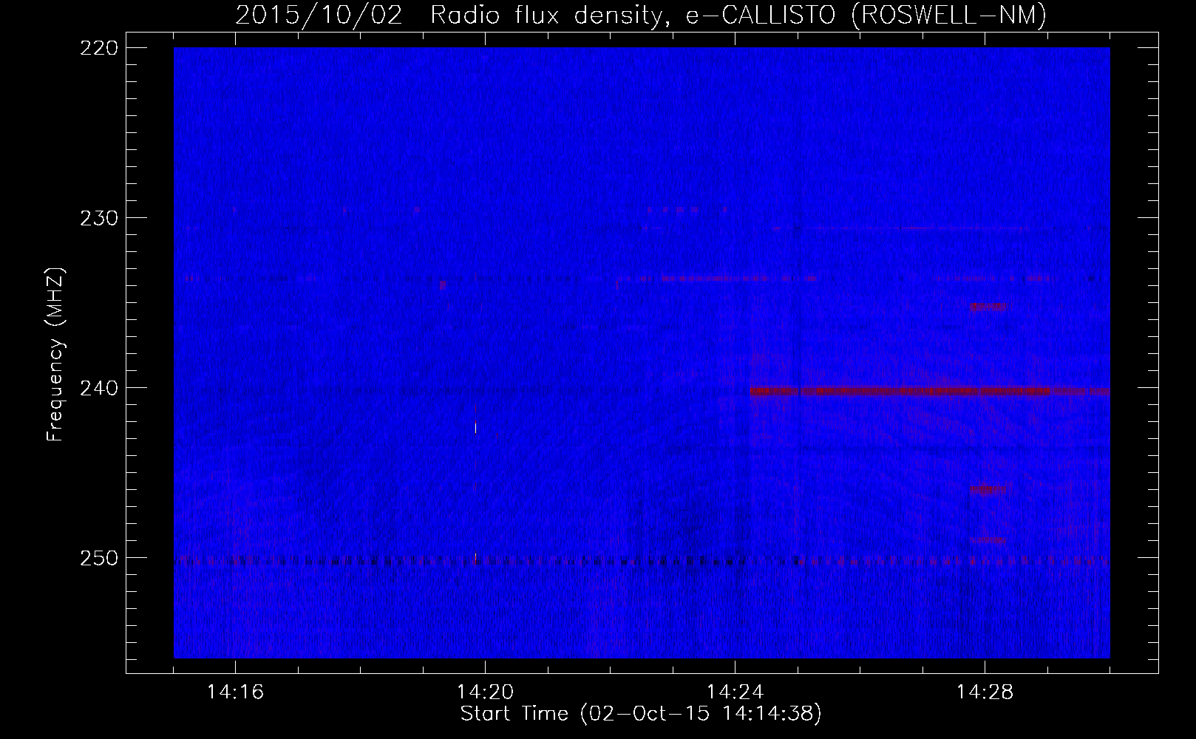Viewport: 1196px width, 739px height.
Task: Click the 14:20 time tick label
Action: pos(485,692)
